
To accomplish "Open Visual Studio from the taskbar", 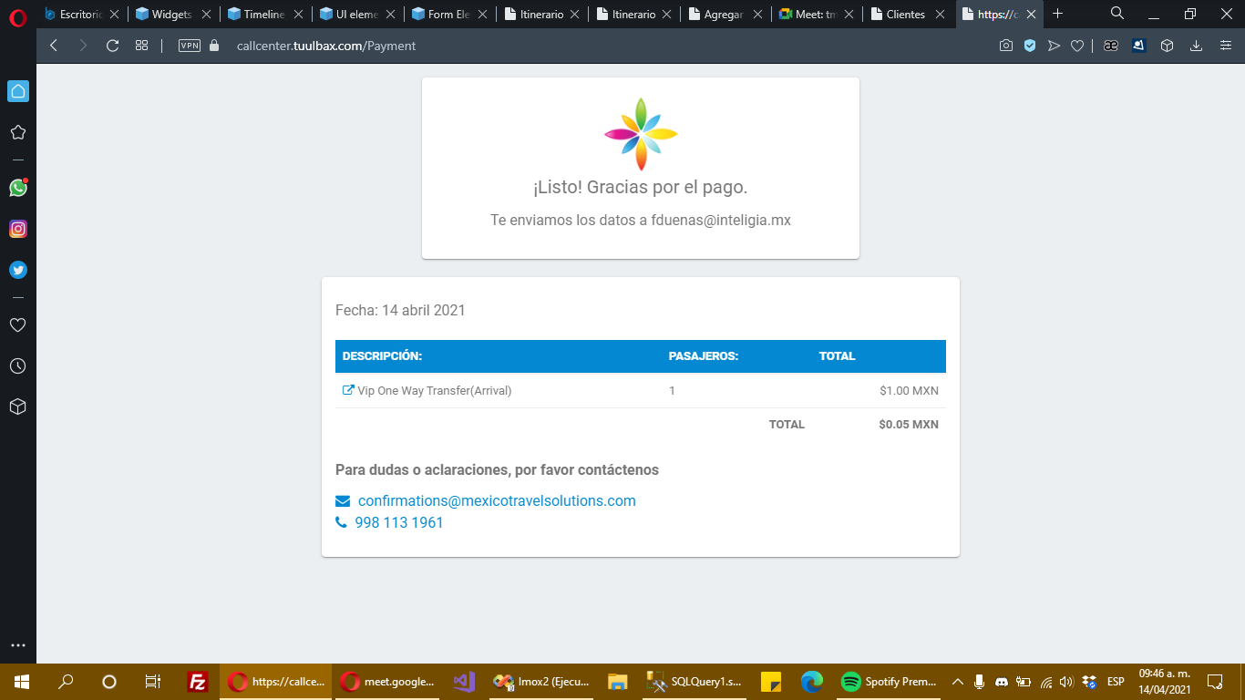I will [x=464, y=682].
